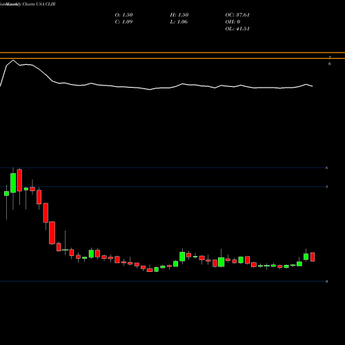345x345 pixels.
Task: Click the peak of the white indicator line
Action: 13,60
